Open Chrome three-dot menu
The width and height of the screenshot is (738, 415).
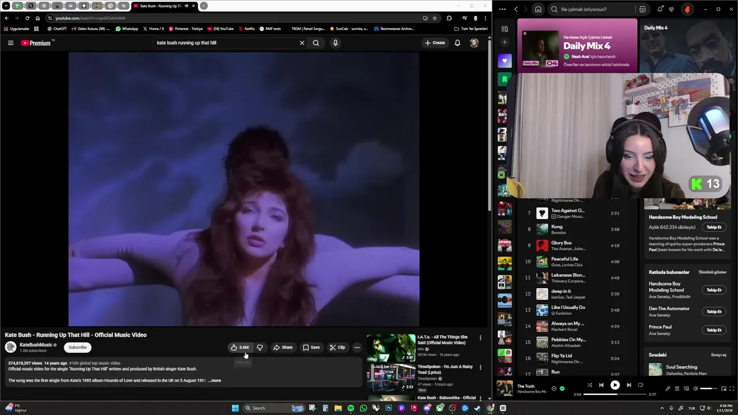[485, 18]
